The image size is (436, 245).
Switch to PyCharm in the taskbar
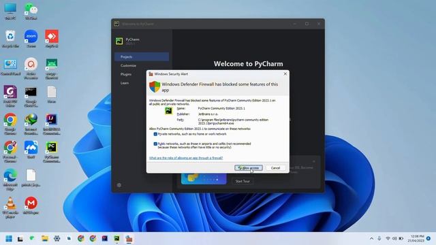(117, 239)
